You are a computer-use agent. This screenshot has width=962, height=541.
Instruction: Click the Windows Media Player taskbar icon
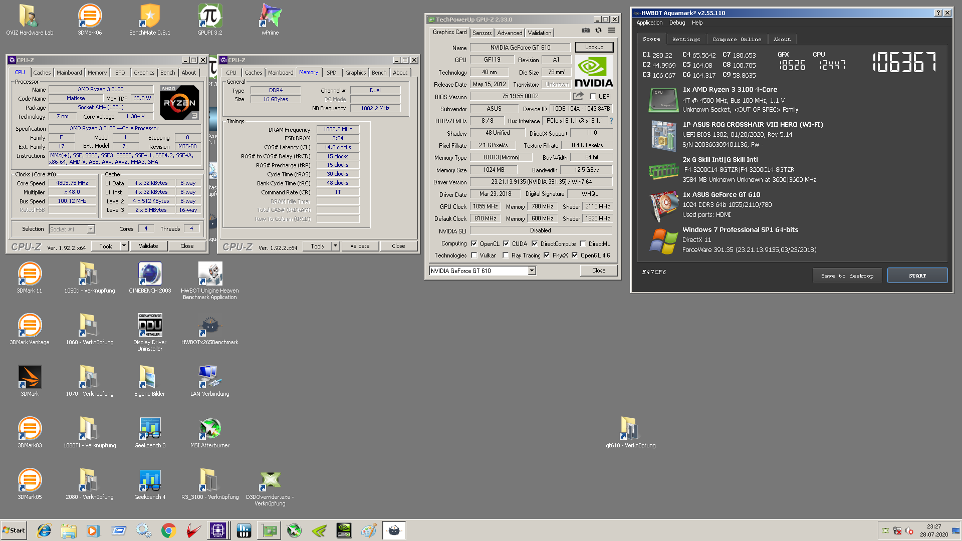[x=93, y=530]
